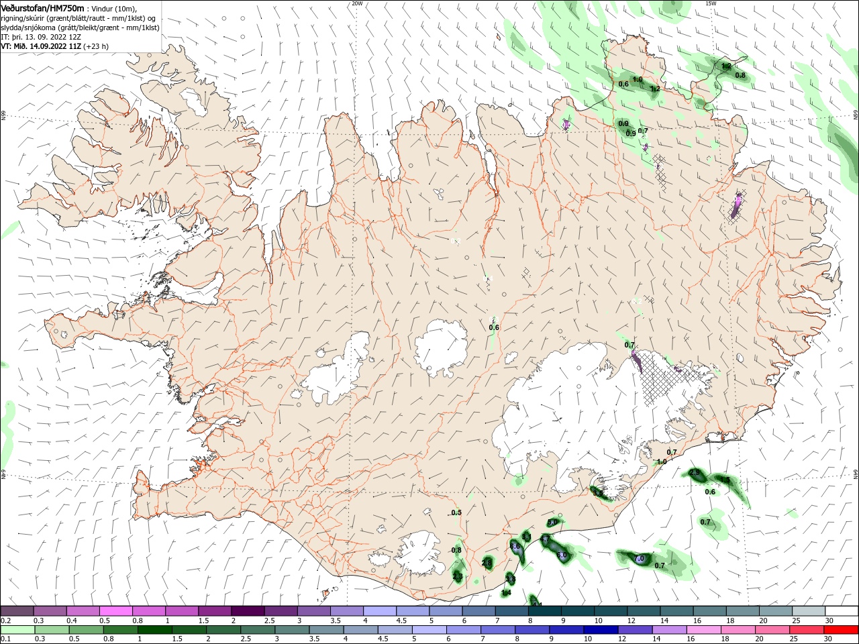The height and width of the screenshot is (644, 859).
Task: Click the 0.8–1 green swatch in bottom legend row
Action: [120, 630]
